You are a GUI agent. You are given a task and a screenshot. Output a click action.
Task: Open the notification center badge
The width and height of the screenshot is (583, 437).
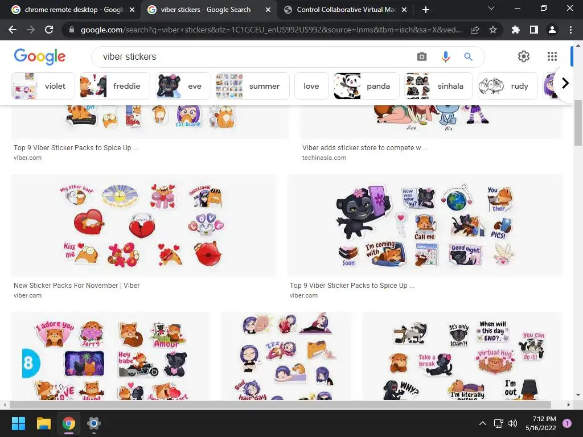coord(567,423)
